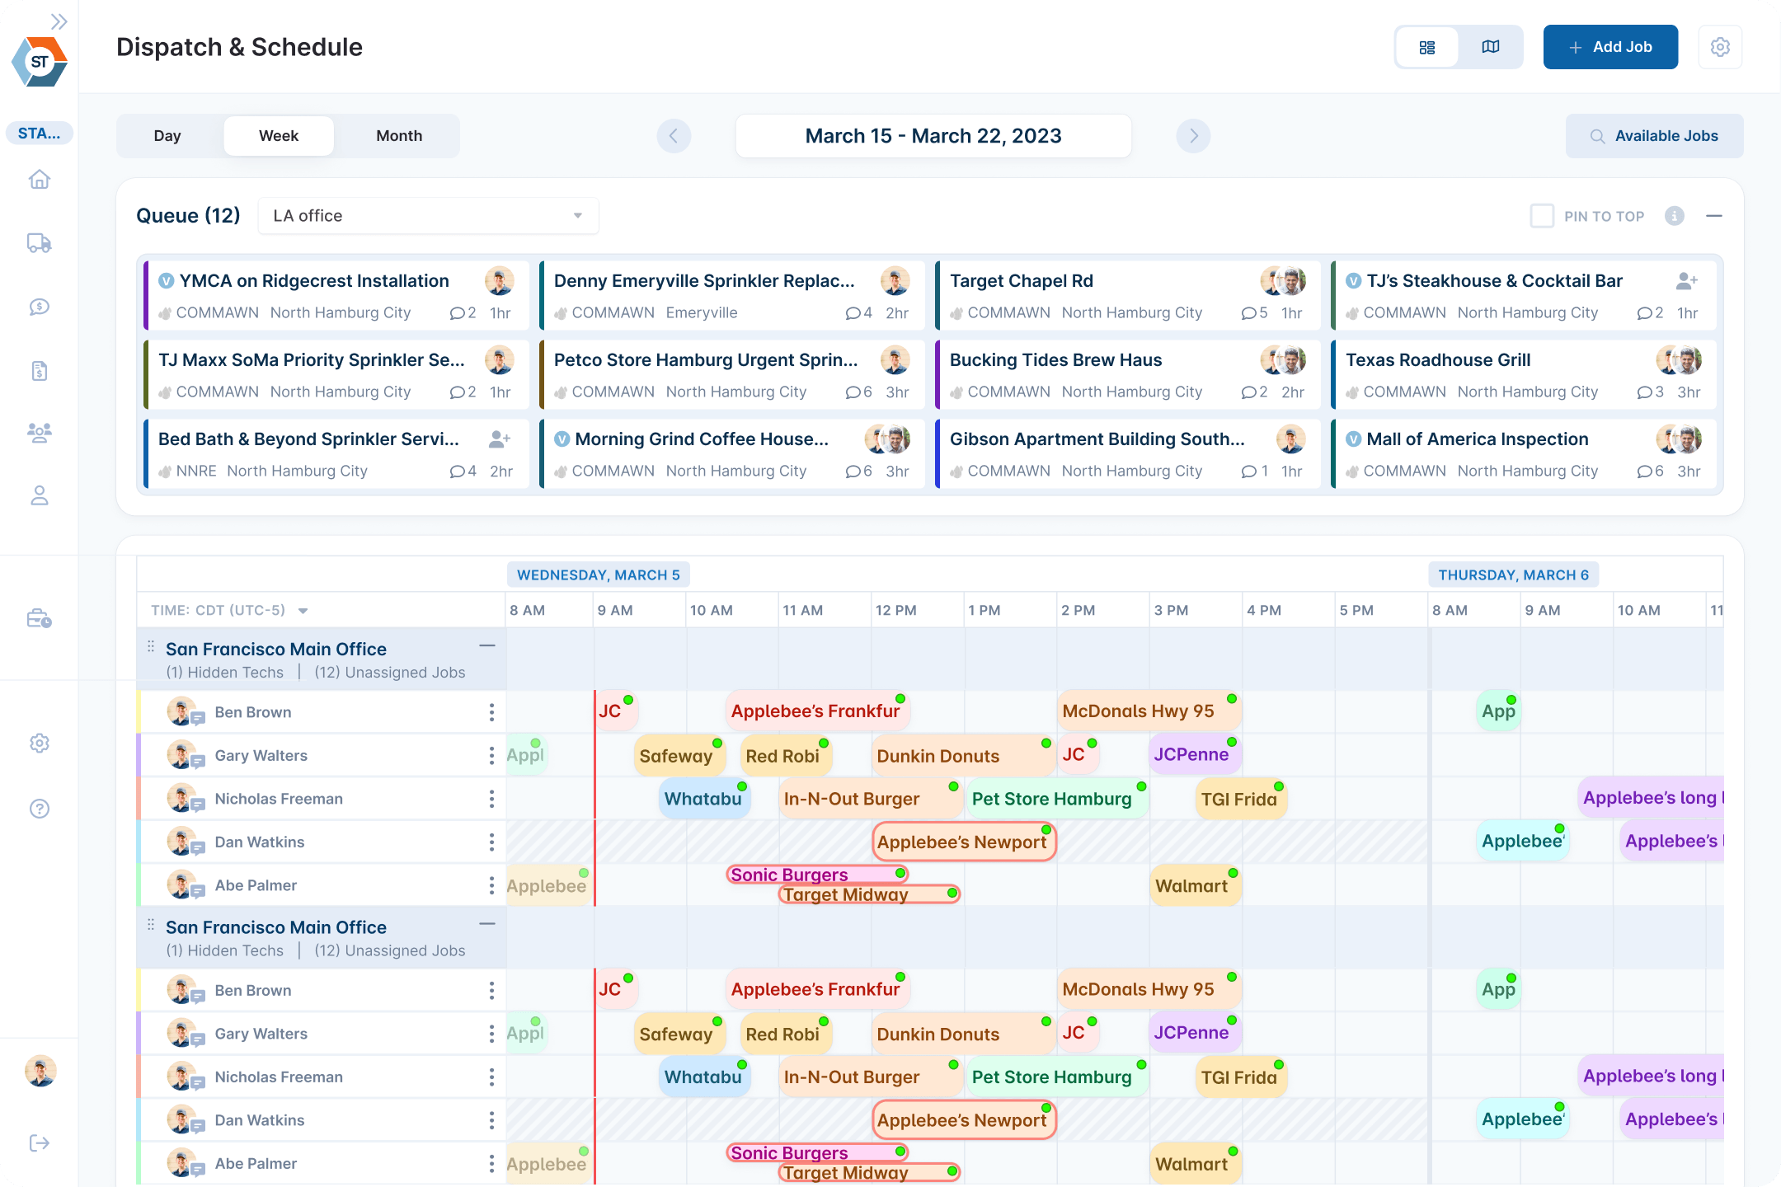Open Denny Emeryville Sprinkler card
1781x1187 pixels.
pyautogui.click(x=732, y=296)
